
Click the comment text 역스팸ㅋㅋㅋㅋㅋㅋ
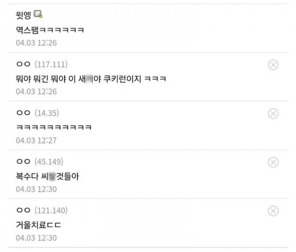(50, 30)
